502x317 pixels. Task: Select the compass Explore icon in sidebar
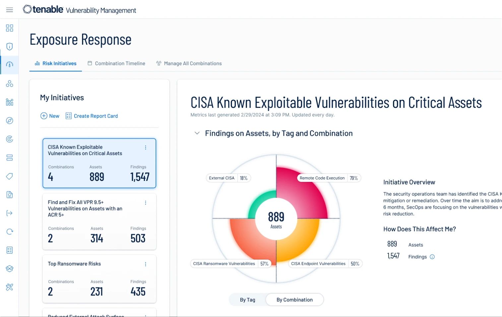click(x=10, y=120)
